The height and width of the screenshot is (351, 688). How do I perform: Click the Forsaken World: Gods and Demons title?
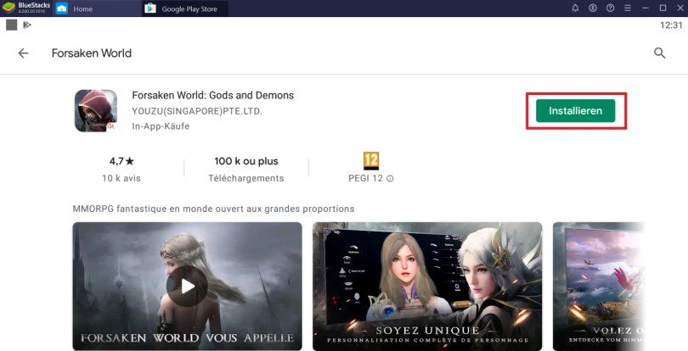[x=213, y=95]
